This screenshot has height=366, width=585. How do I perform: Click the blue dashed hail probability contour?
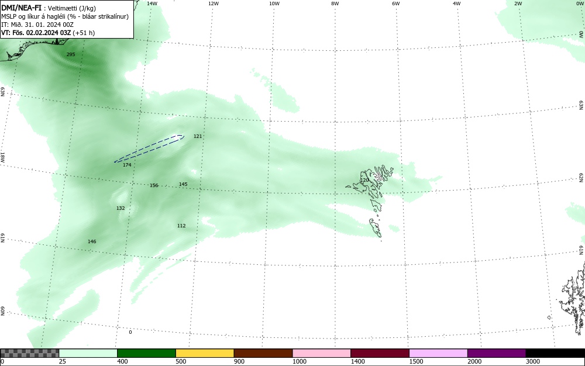pos(149,149)
